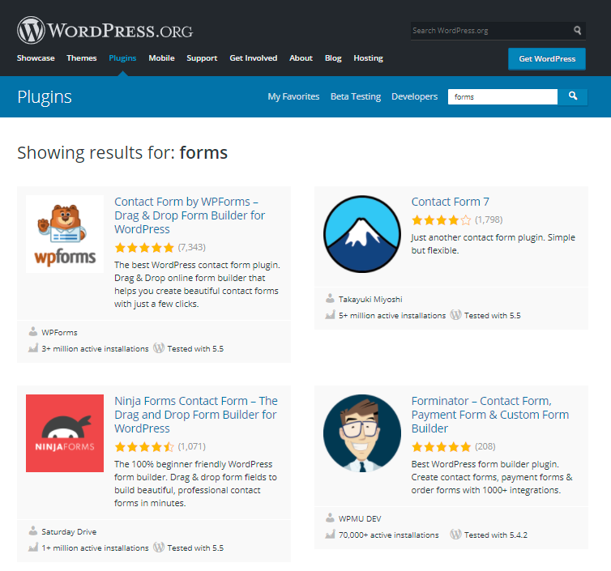This screenshot has height=571, width=611.
Task: Click author name Takayuki Miyoshi
Action: tap(370, 299)
